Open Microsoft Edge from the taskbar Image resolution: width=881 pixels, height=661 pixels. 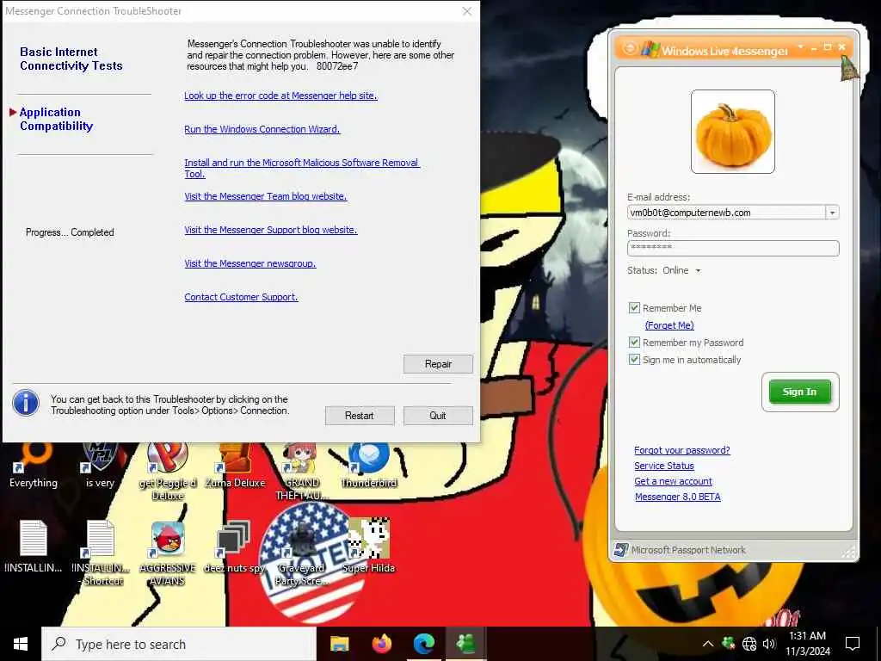pos(423,644)
